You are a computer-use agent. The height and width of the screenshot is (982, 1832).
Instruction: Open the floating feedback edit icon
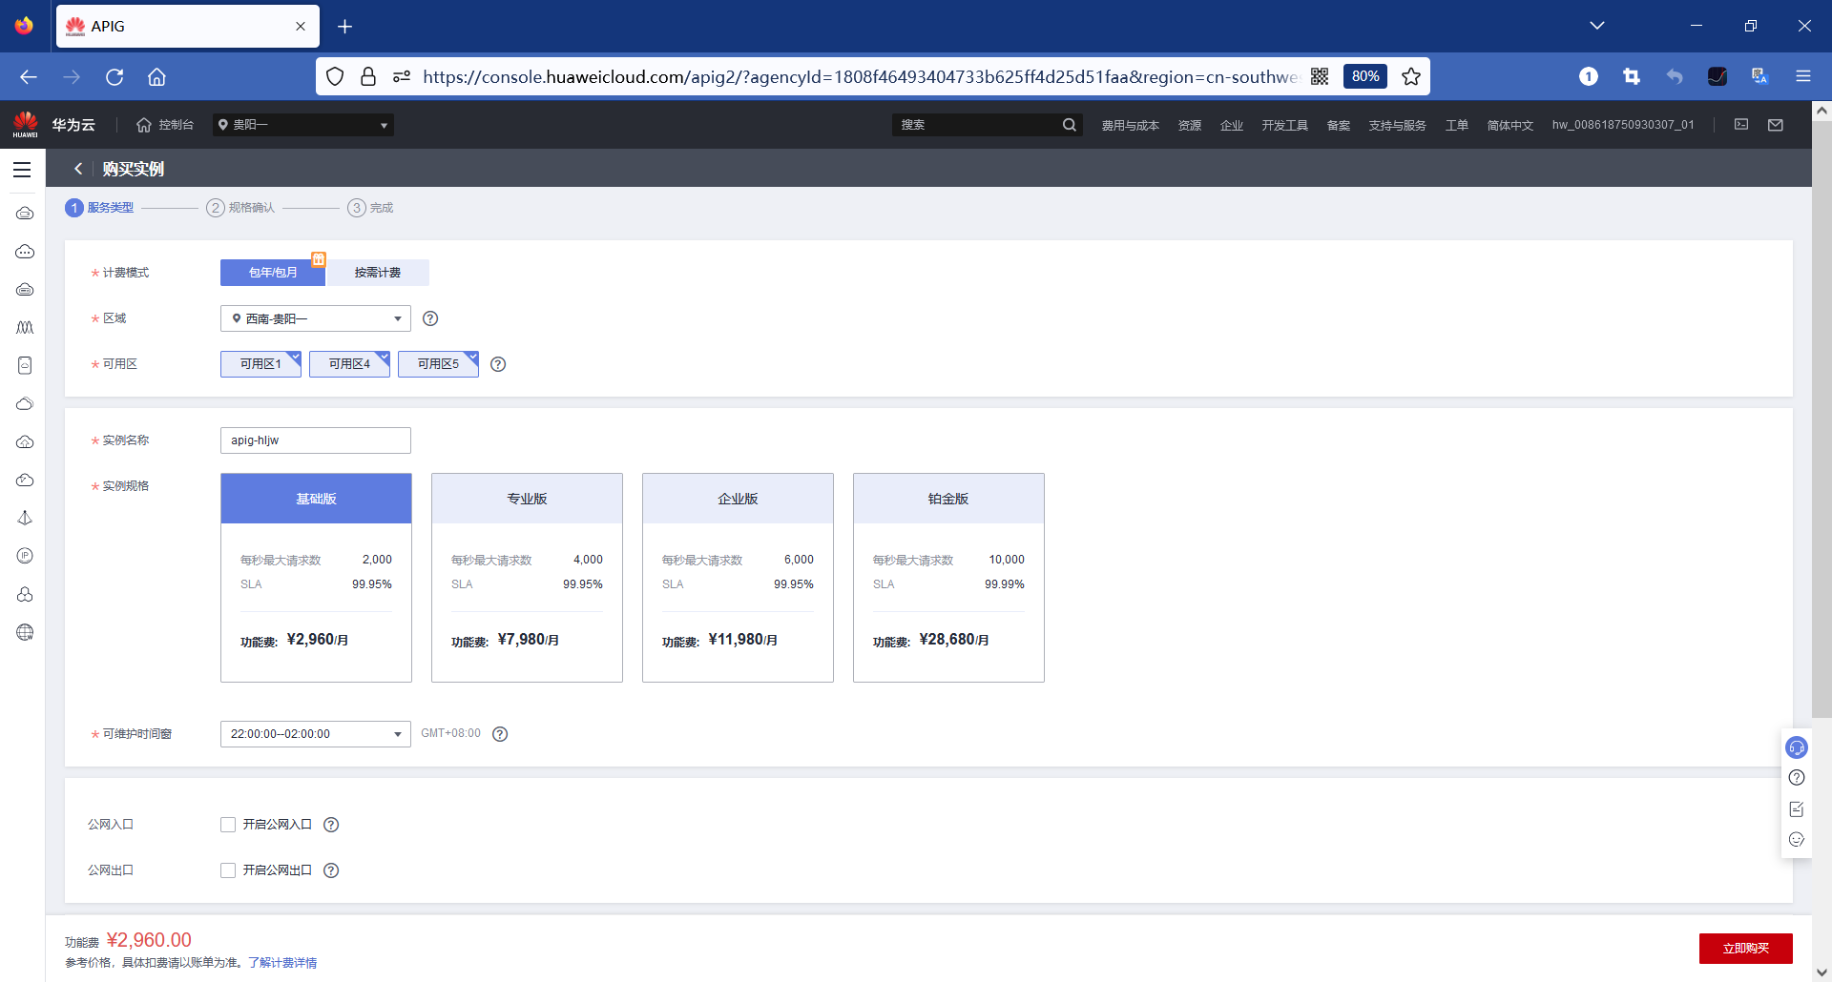[x=1797, y=808]
